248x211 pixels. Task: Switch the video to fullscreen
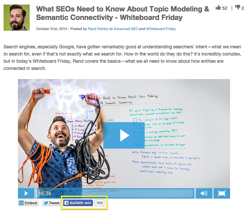(222, 193)
